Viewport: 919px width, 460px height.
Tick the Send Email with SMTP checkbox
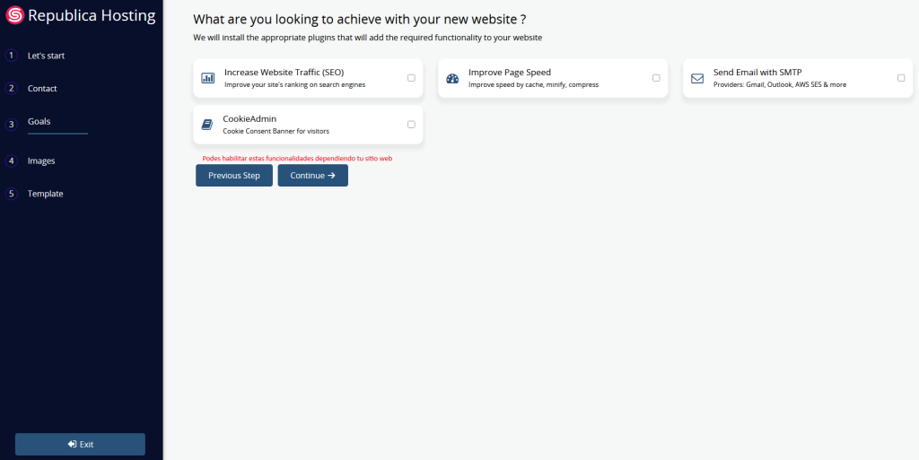pos(901,78)
